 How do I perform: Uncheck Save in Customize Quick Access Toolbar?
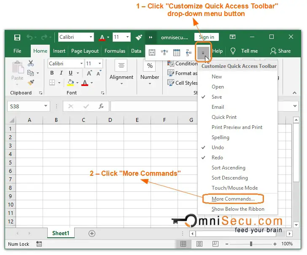click(217, 97)
